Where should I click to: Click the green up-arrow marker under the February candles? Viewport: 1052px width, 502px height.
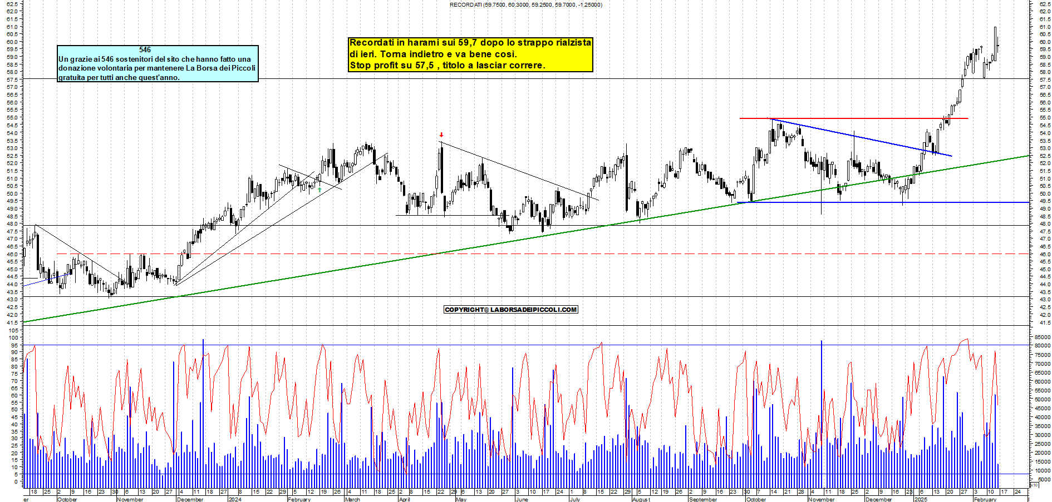point(319,190)
